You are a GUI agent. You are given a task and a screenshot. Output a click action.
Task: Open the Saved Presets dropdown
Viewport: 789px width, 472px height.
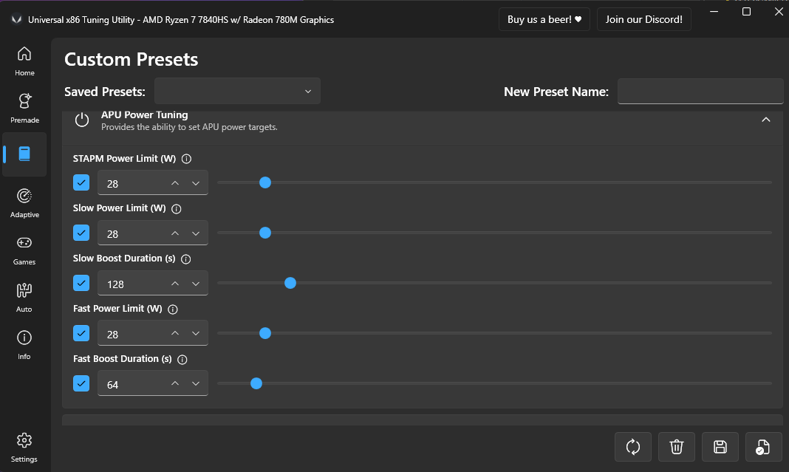[237, 92]
